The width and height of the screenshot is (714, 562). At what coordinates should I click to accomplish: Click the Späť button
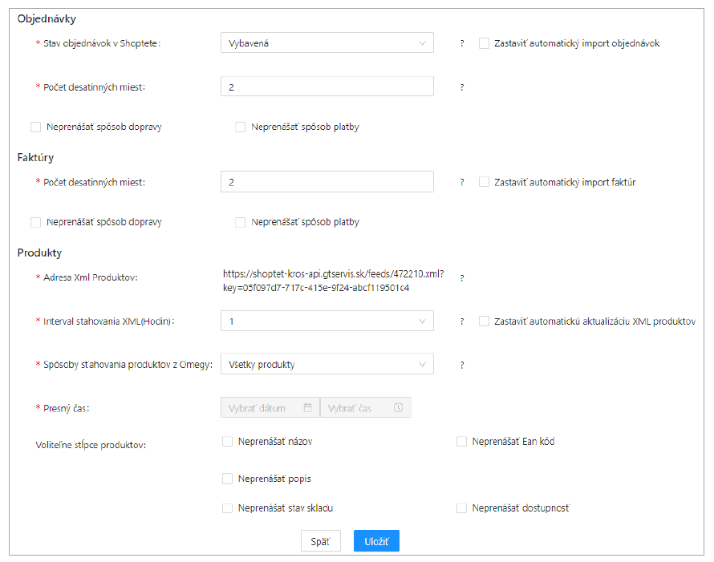tap(320, 541)
